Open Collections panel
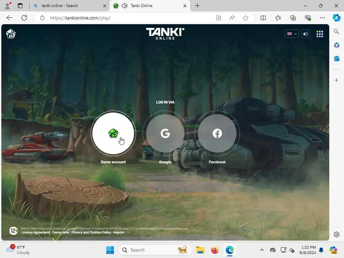Viewport: 344px width, 258px height. (x=293, y=18)
